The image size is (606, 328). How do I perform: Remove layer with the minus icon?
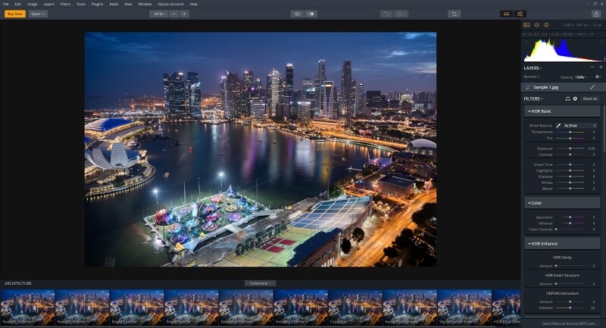point(592,67)
